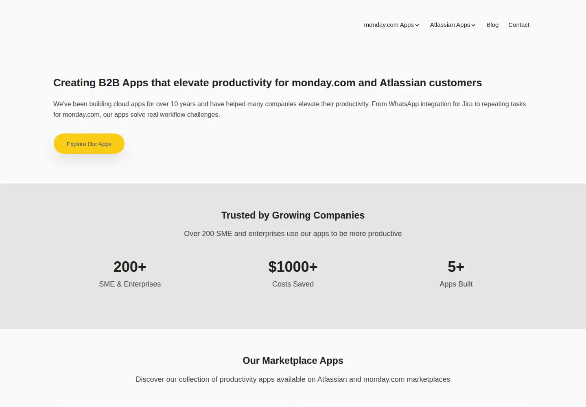Click 'our apps solve real workflow challenges' text

click(x=161, y=114)
